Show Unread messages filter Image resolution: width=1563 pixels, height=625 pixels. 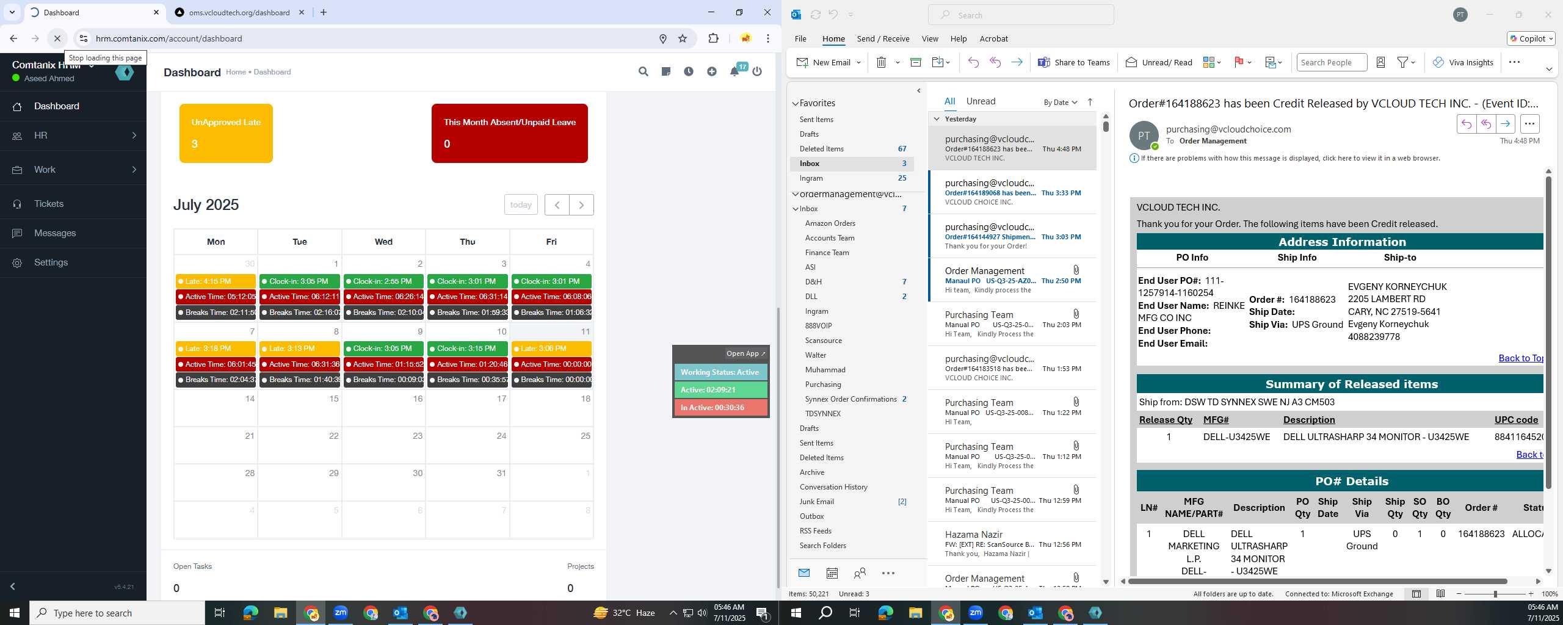pos(981,101)
